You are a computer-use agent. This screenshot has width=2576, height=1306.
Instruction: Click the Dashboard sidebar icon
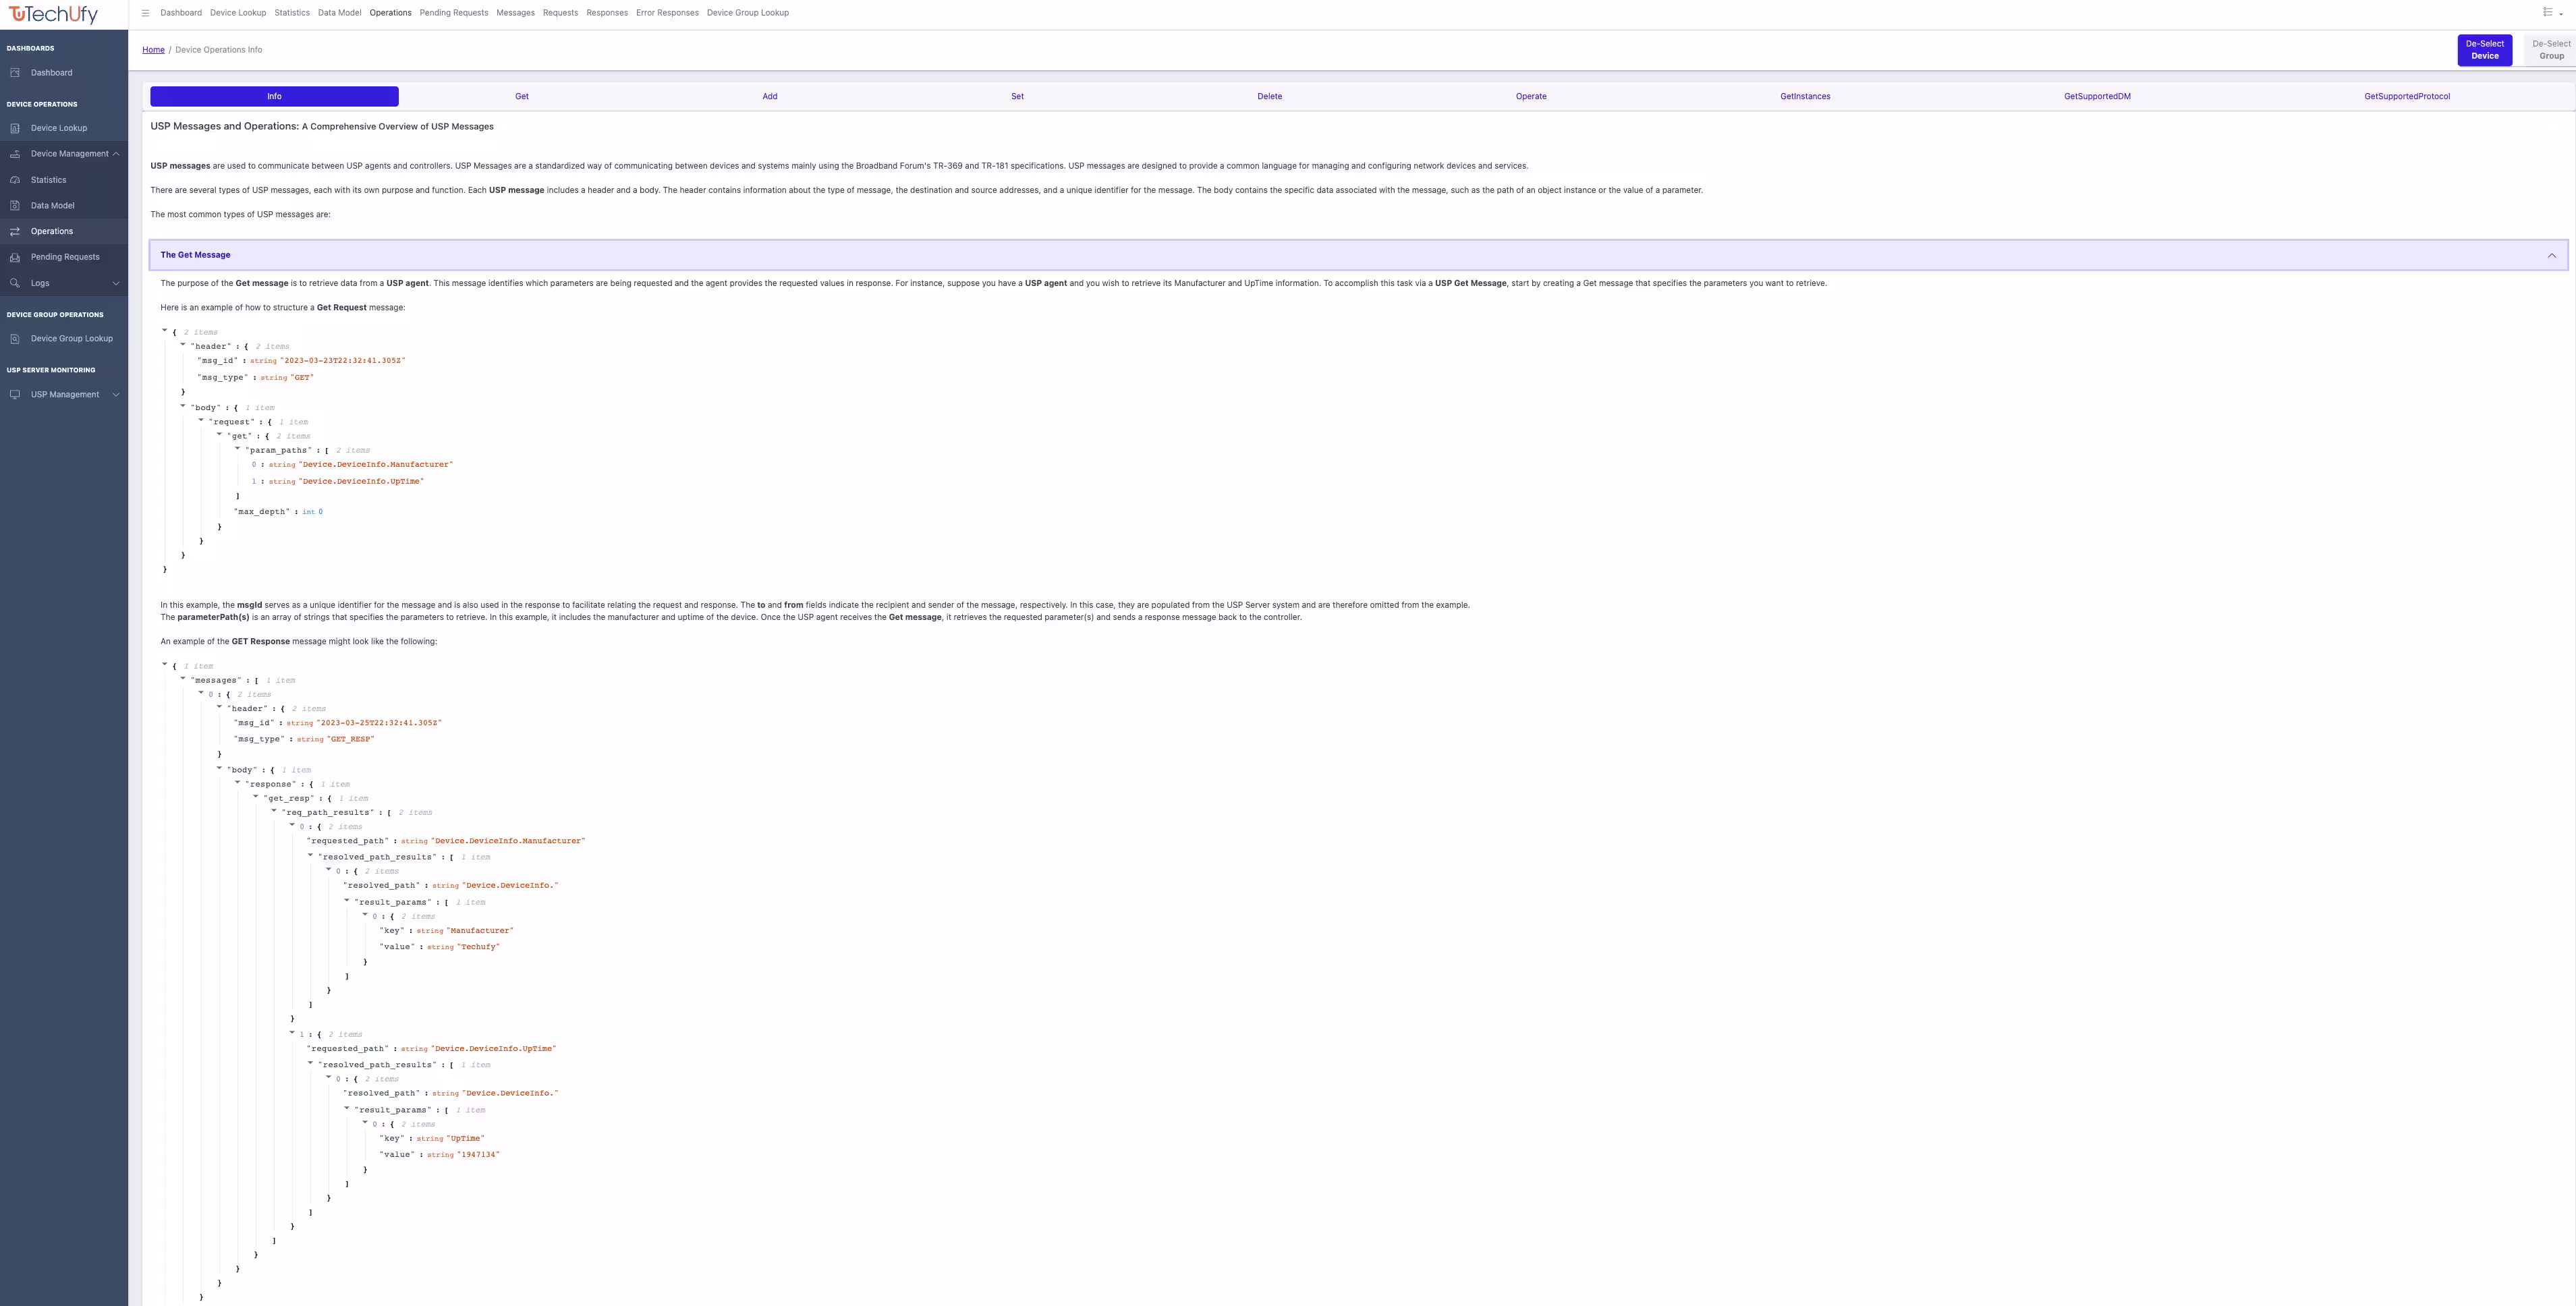point(15,73)
